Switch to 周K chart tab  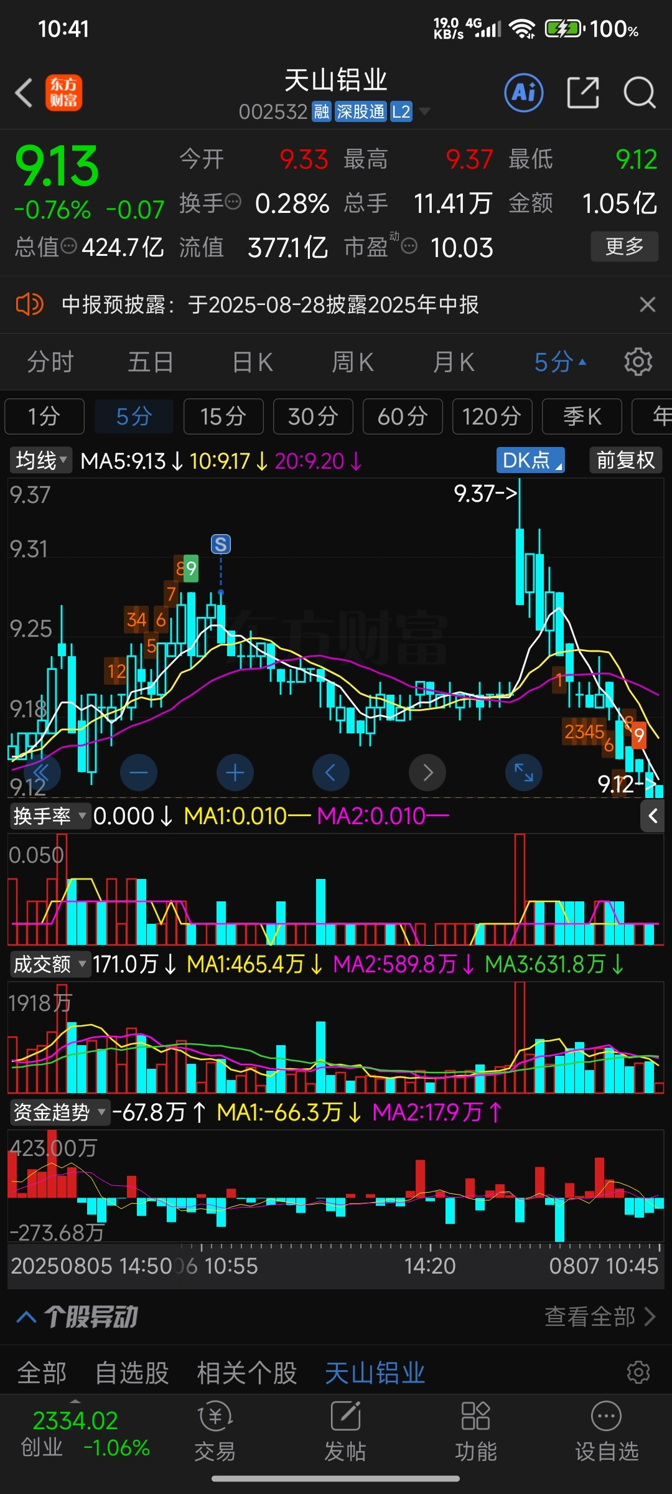[353, 362]
